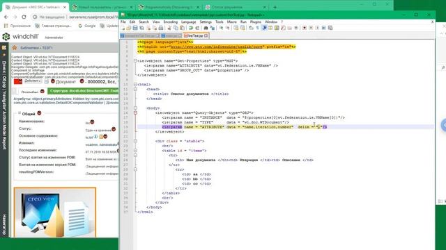Collapse the table fold at line 24

click(x=135, y=151)
